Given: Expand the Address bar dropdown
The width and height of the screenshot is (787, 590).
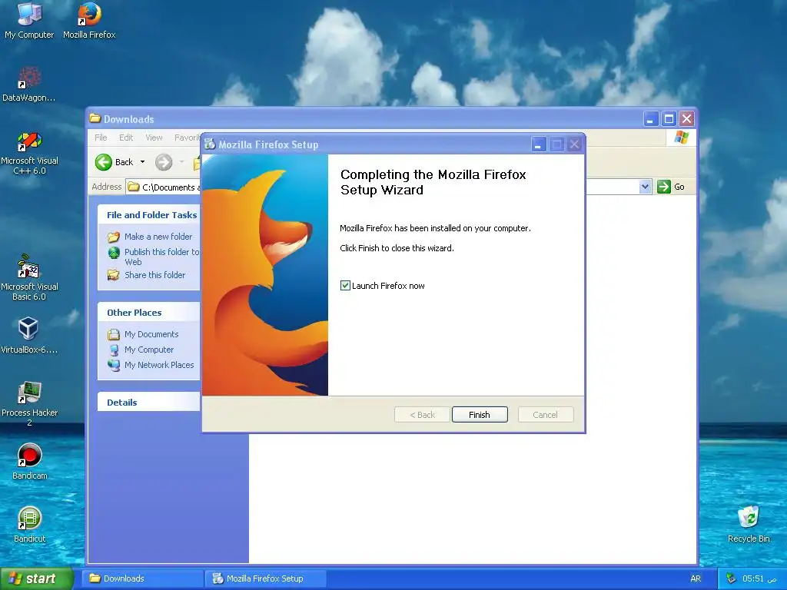Looking at the screenshot, I should pos(645,187).
